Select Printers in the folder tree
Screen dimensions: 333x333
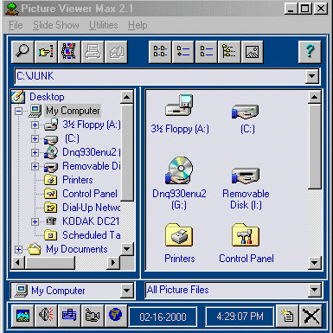tap(78, 180)
